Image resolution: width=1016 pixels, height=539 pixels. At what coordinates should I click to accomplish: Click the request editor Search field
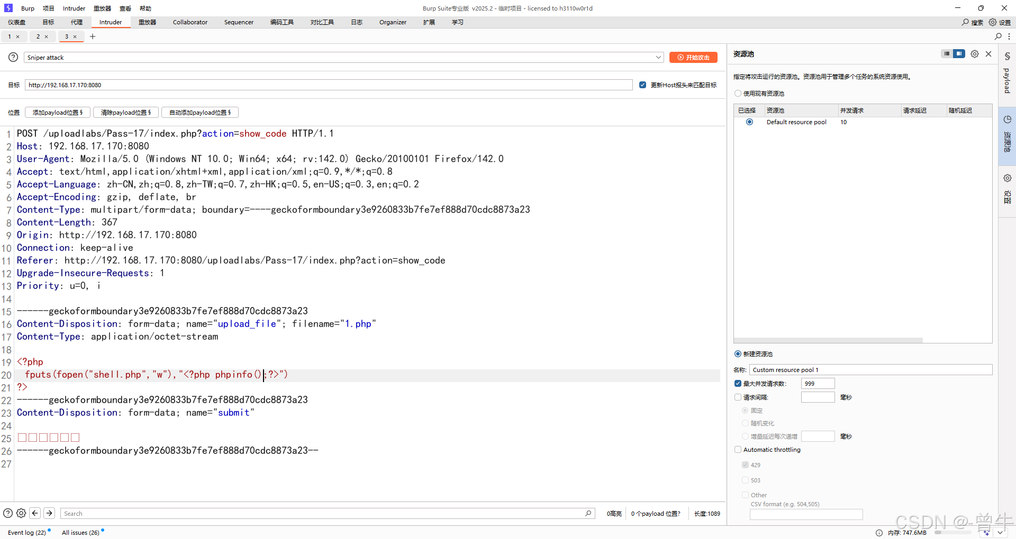[x=328, y=513]
